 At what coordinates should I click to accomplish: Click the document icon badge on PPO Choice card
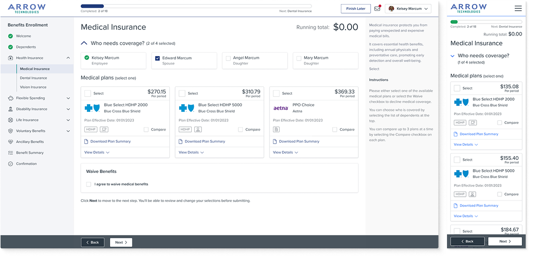pyautogui.click(x=276, y=129)
